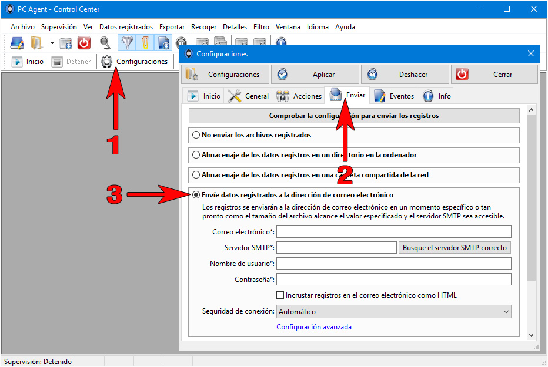548x367 pixels.
Task: Select storage in shared network folder option
Action: point(196,175)
